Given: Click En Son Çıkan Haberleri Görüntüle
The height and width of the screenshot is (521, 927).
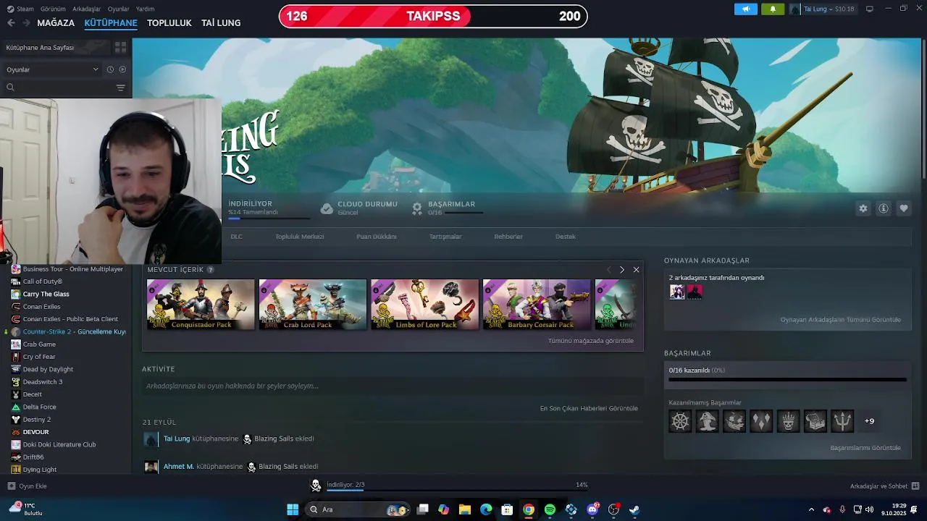Looking at the screenshot, I should click(x=589, y=409).
